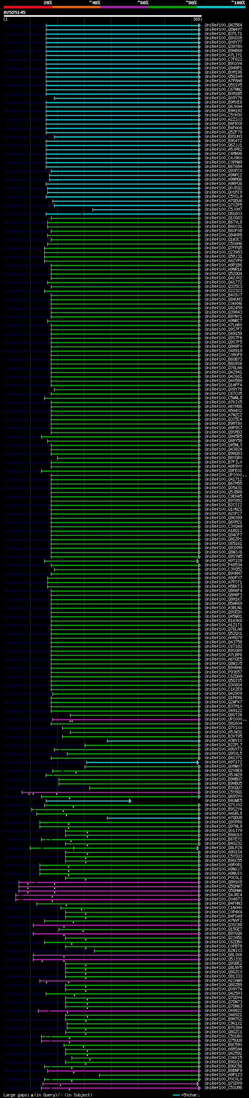Open hit UniRef100_B8BNF9
Image resolution: width=249 pixels, height=1098 pixels.
223,1070
